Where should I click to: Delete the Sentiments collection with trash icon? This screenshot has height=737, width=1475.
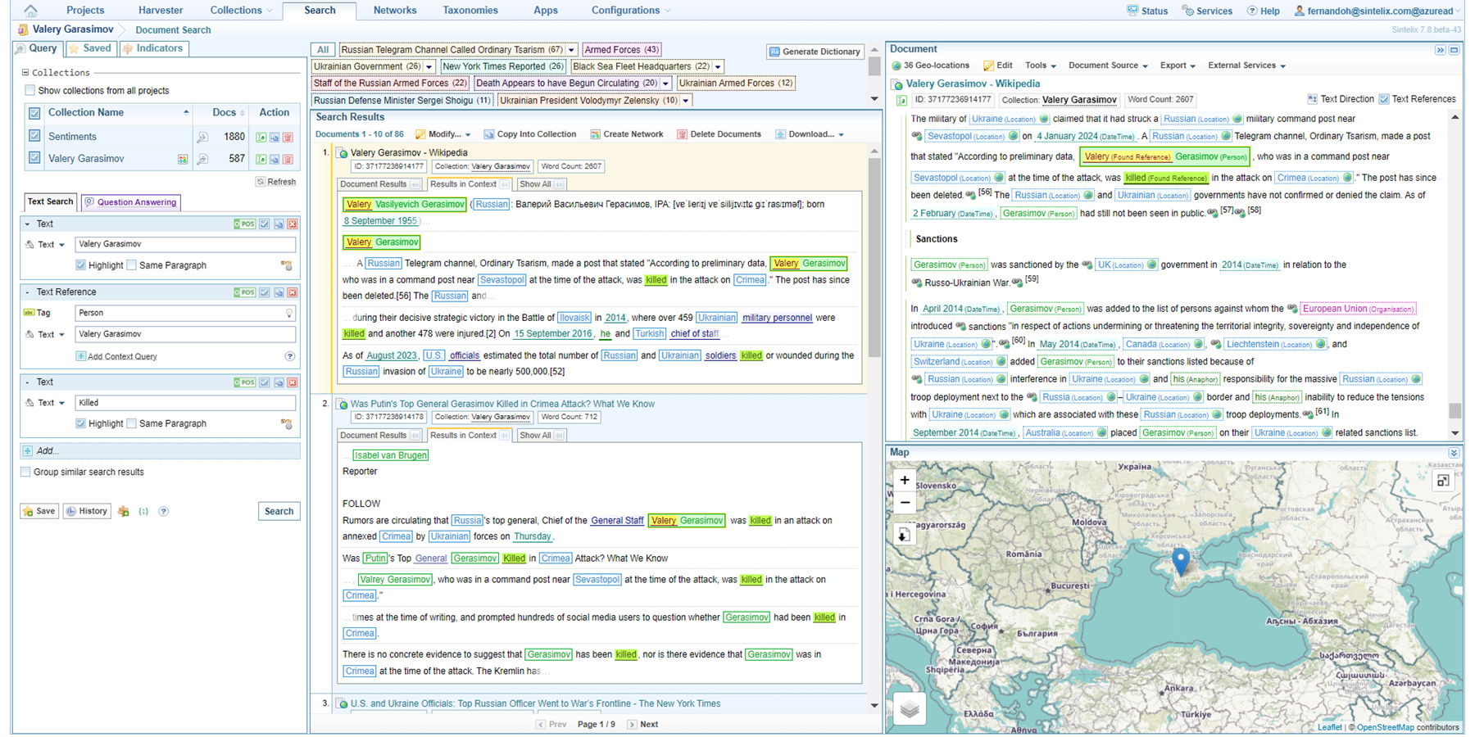pyautogui.click(x=288, y=137)
